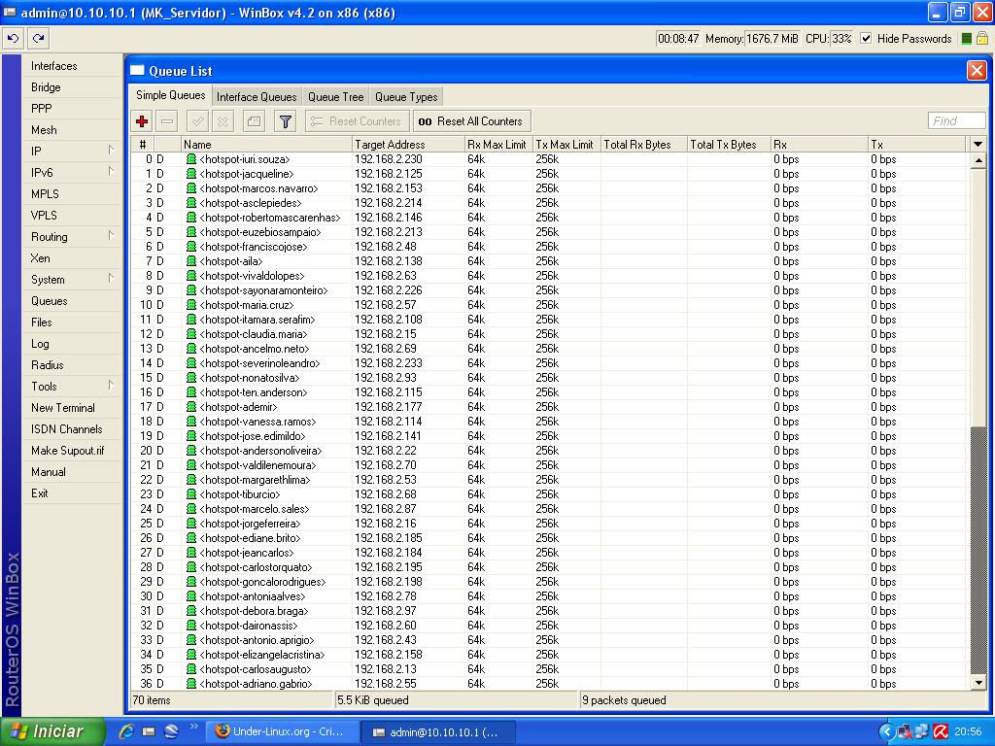
Task: Click red antivirus tray icon
Action: tap(941, 731)
